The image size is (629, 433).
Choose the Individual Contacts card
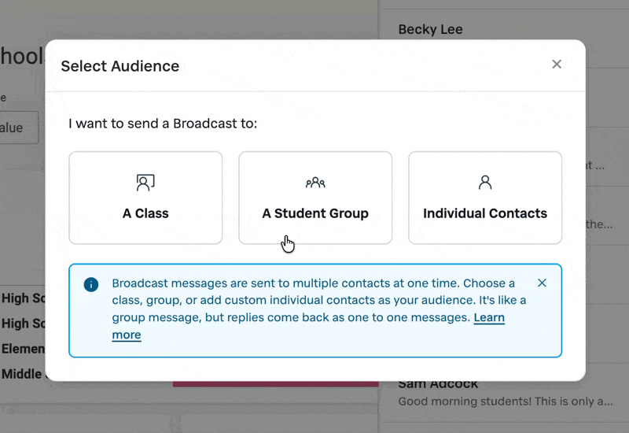click(x=485, y=198)
